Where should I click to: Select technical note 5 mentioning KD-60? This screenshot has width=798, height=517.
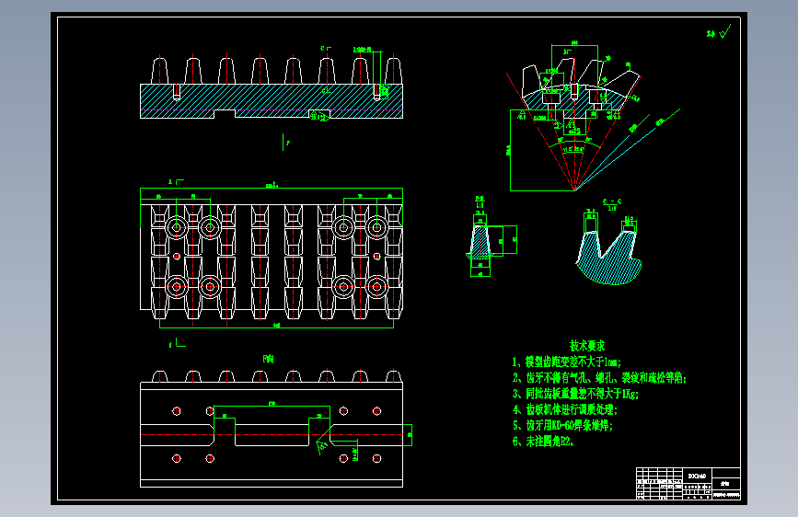pos(562,425)
